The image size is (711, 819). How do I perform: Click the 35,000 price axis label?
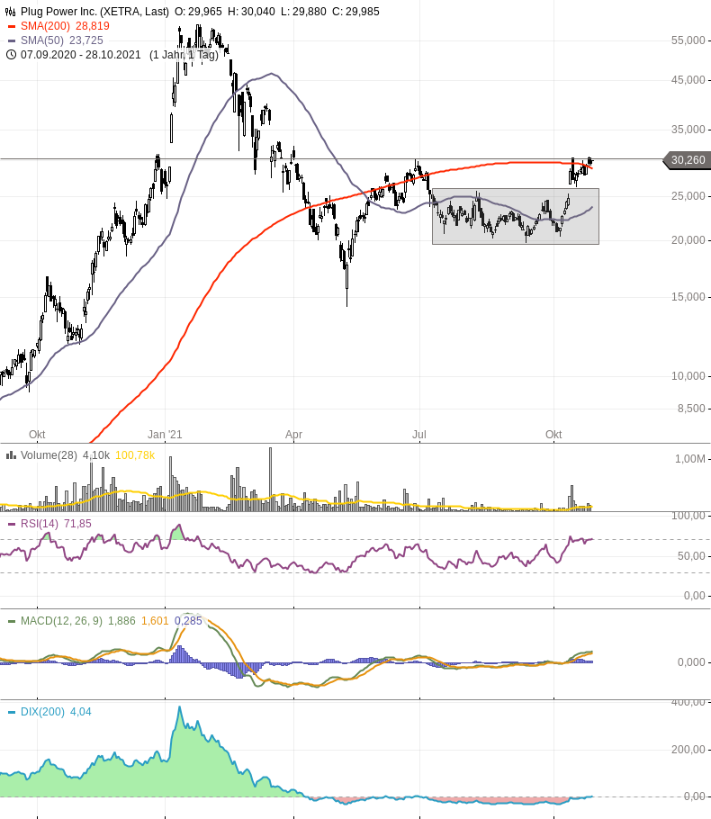click(x=688, y=130)
